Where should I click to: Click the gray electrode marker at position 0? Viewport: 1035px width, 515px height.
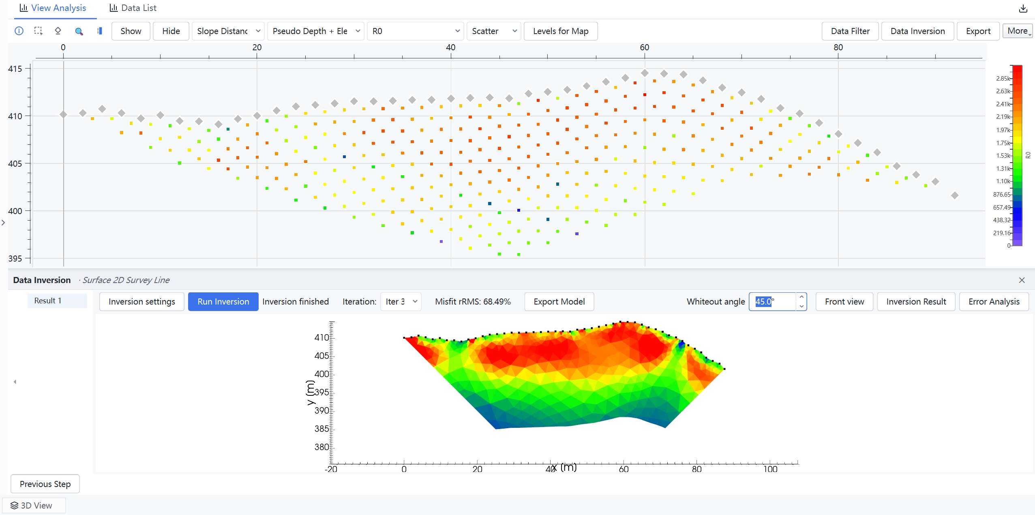point(63,114)
